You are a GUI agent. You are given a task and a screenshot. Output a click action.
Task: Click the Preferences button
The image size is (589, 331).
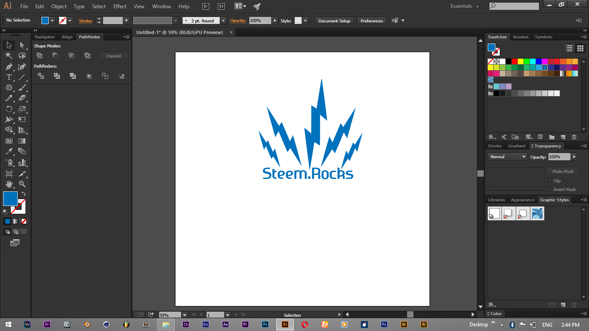click(372, 21)
